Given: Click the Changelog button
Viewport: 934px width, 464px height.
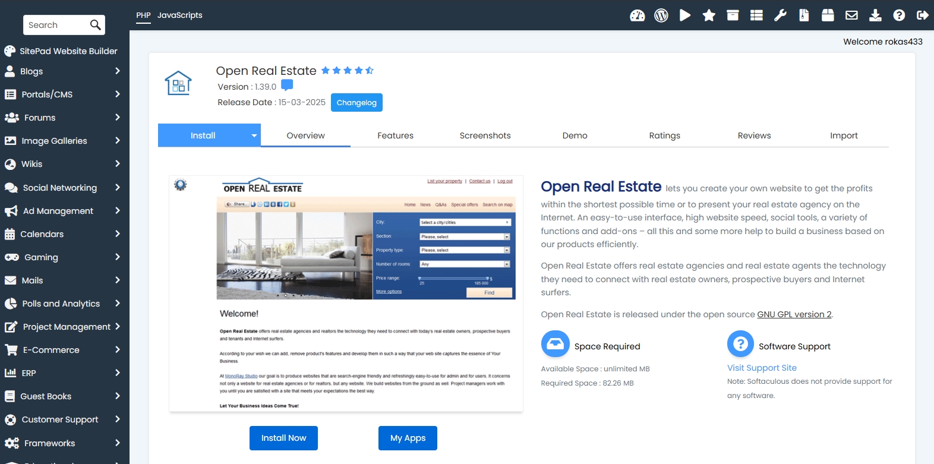Looking at the screenshot, I should [x=356, y=102].
